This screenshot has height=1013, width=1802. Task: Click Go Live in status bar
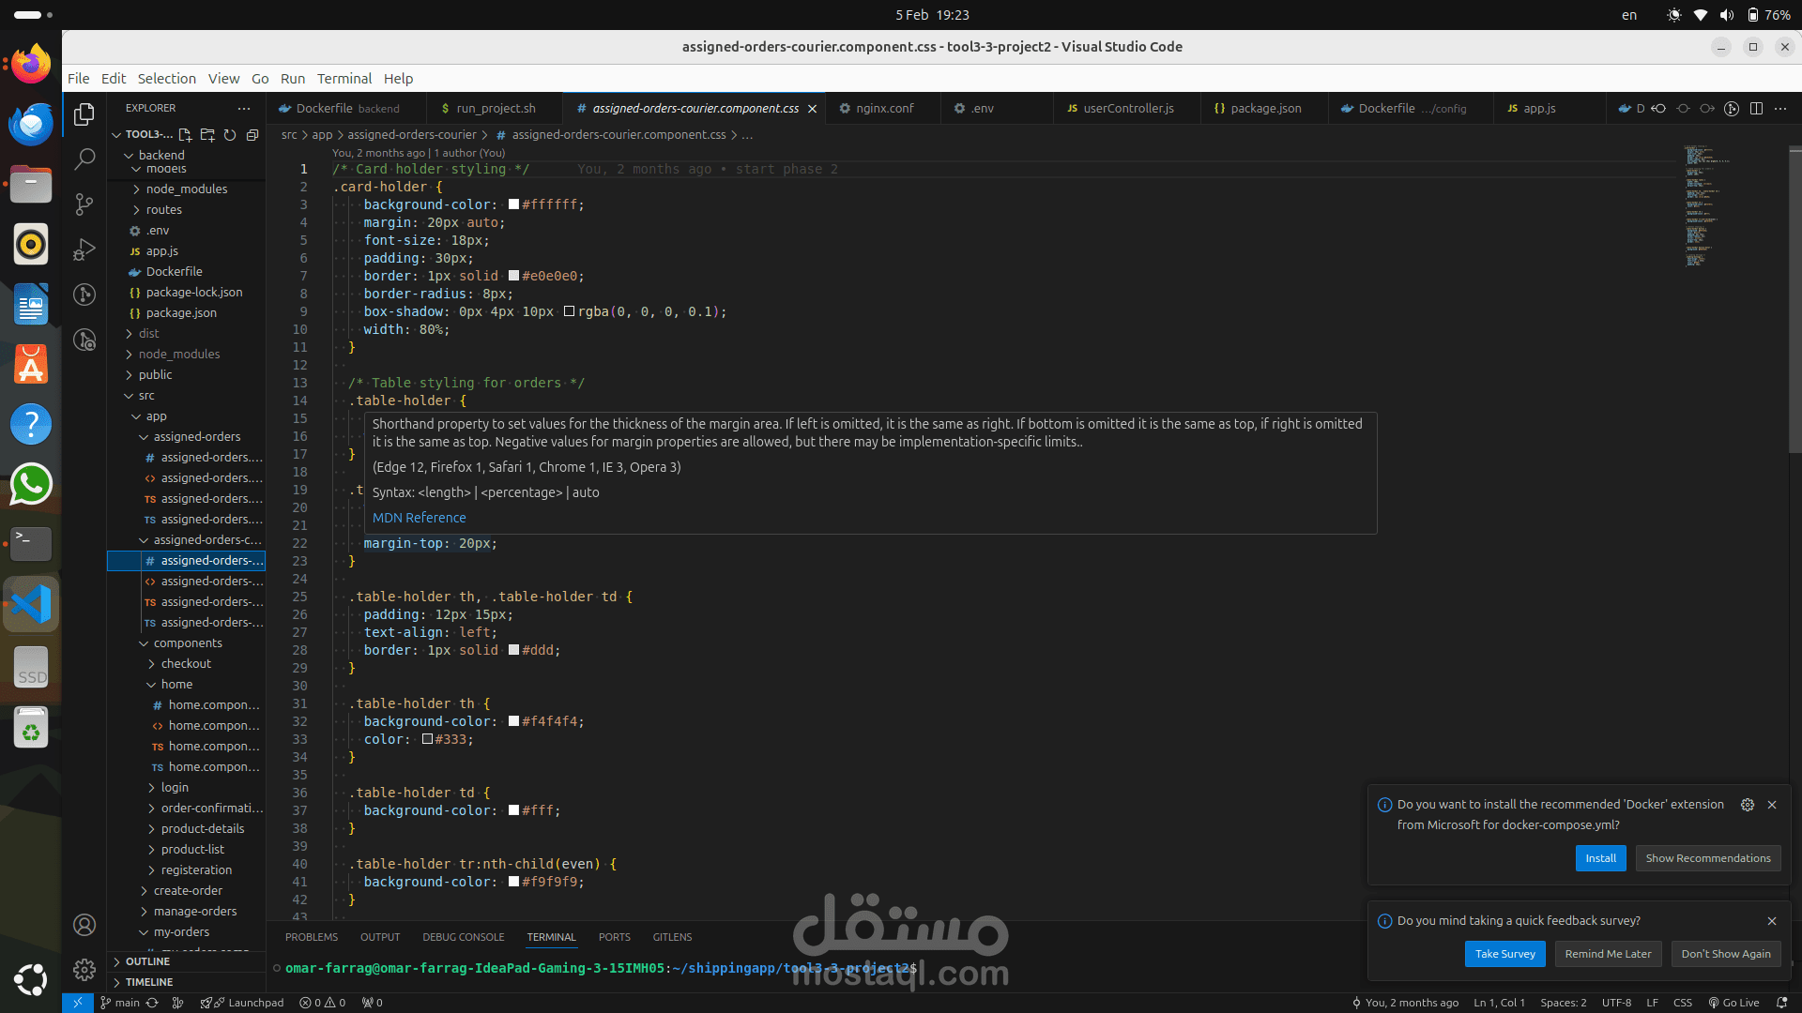tap(1733, 1003)
